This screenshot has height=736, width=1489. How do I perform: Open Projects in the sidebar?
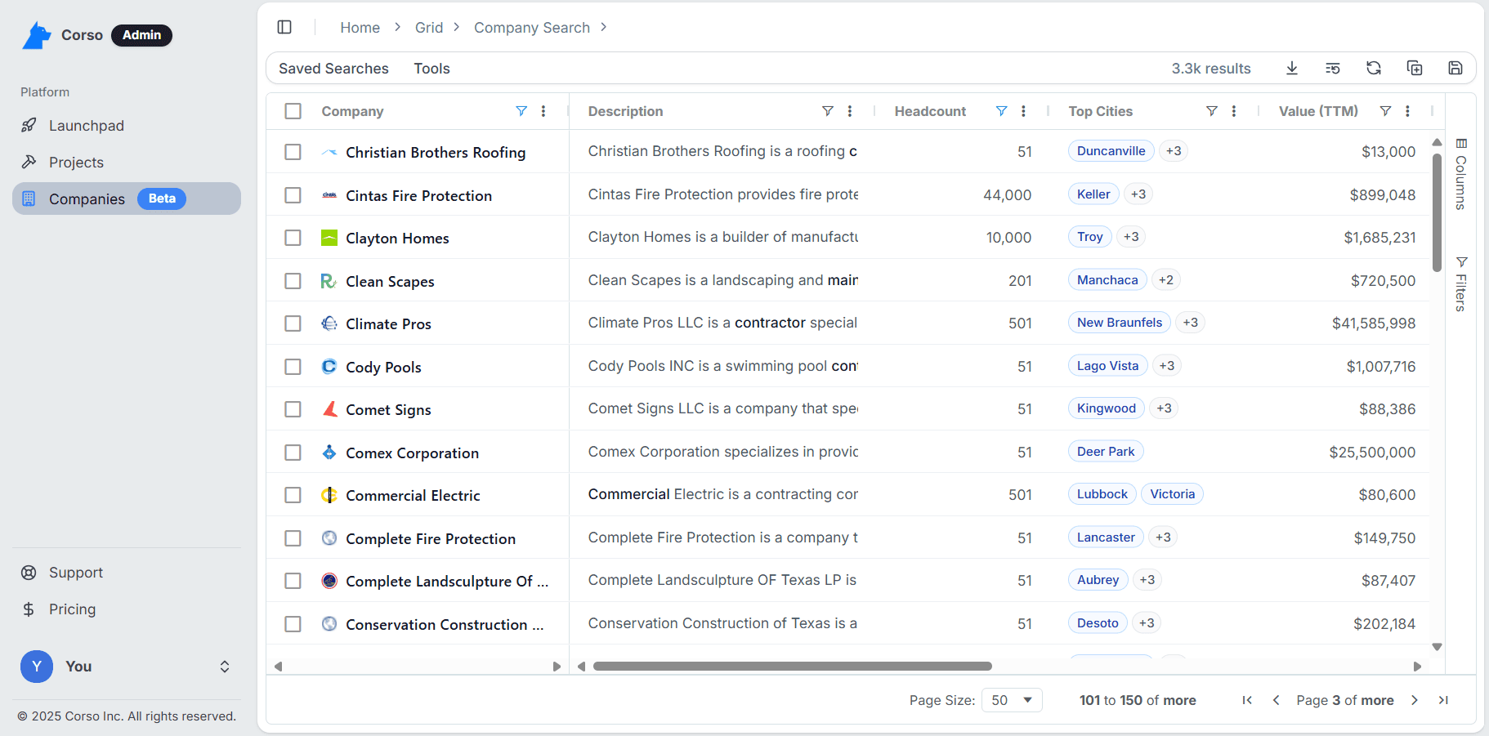click(x=127, y=163)
